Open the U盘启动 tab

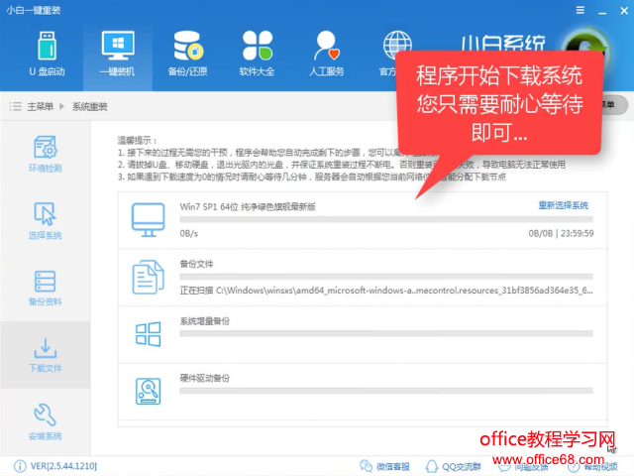coord(47,55)
